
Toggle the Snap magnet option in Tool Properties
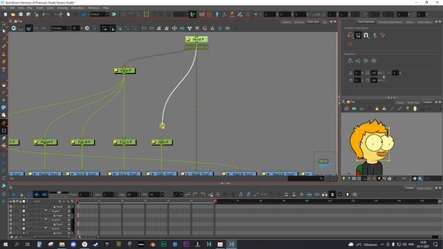click(366, 35)
